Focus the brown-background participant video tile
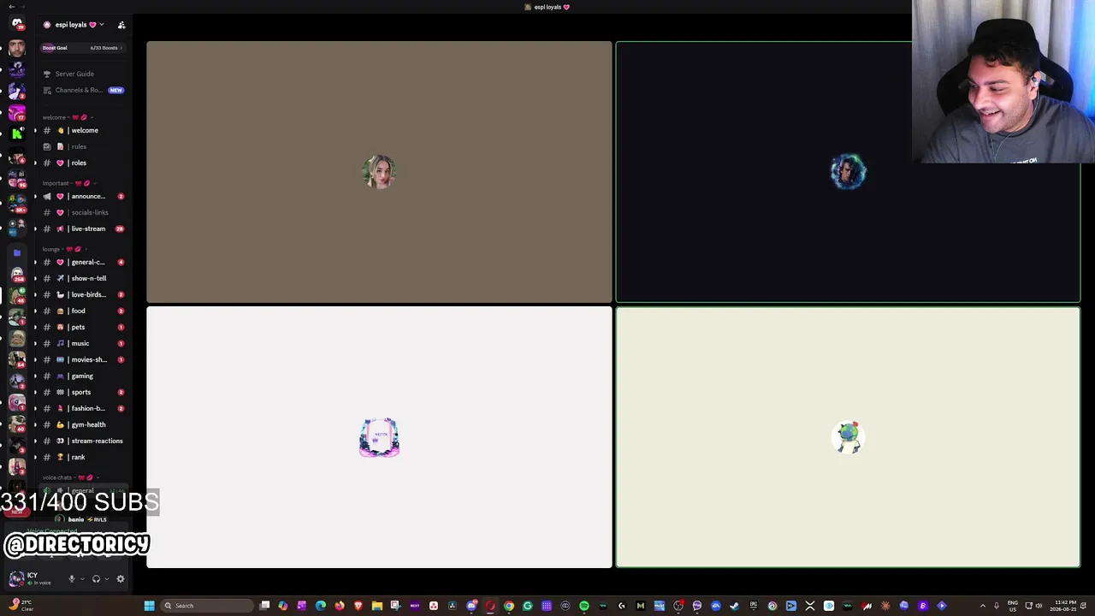Screen dimensions: 1095x616 coord(379,172)
